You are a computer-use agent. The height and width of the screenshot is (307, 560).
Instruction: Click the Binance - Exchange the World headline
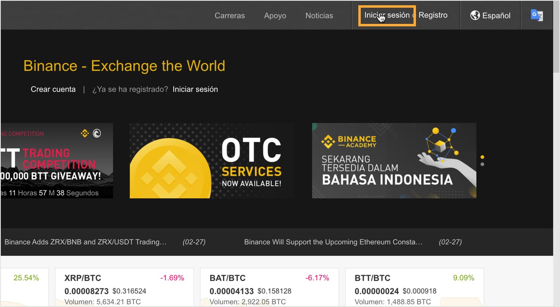click(x=124, y=66)
